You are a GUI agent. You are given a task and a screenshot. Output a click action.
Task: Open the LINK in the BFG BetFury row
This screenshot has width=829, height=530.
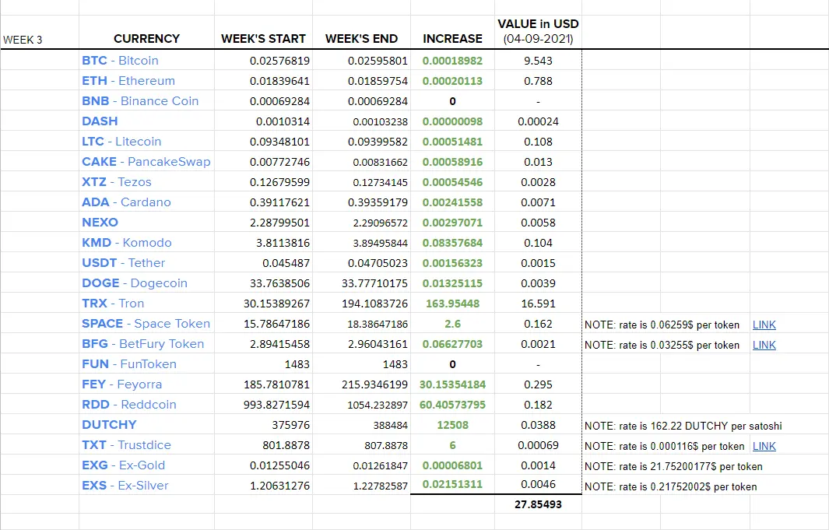pos(764,345)
